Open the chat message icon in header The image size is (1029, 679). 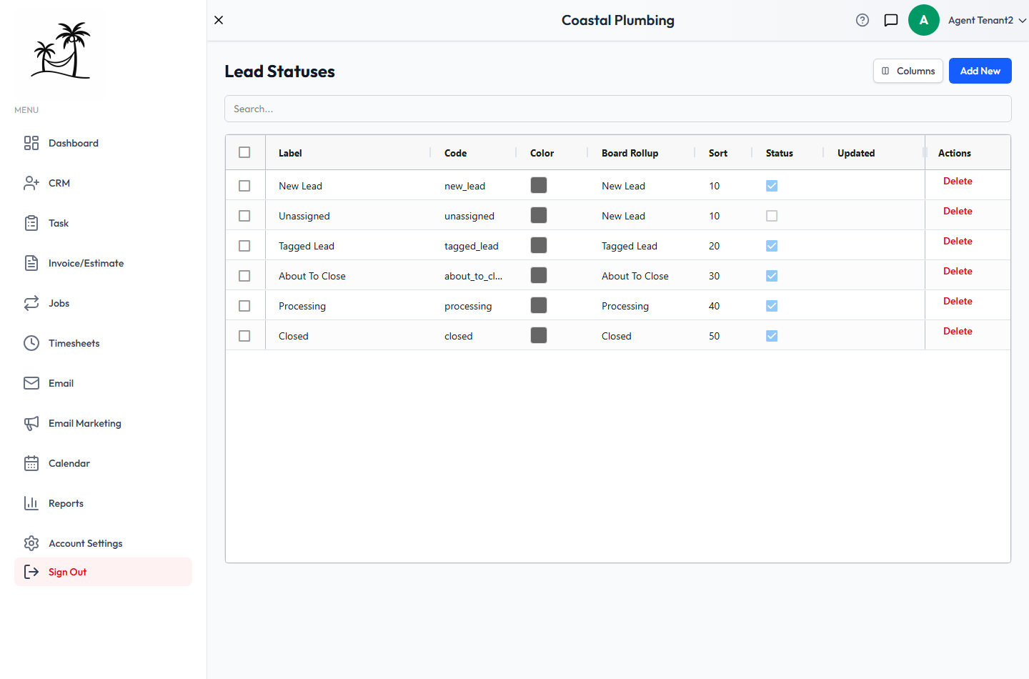point(891,20)
